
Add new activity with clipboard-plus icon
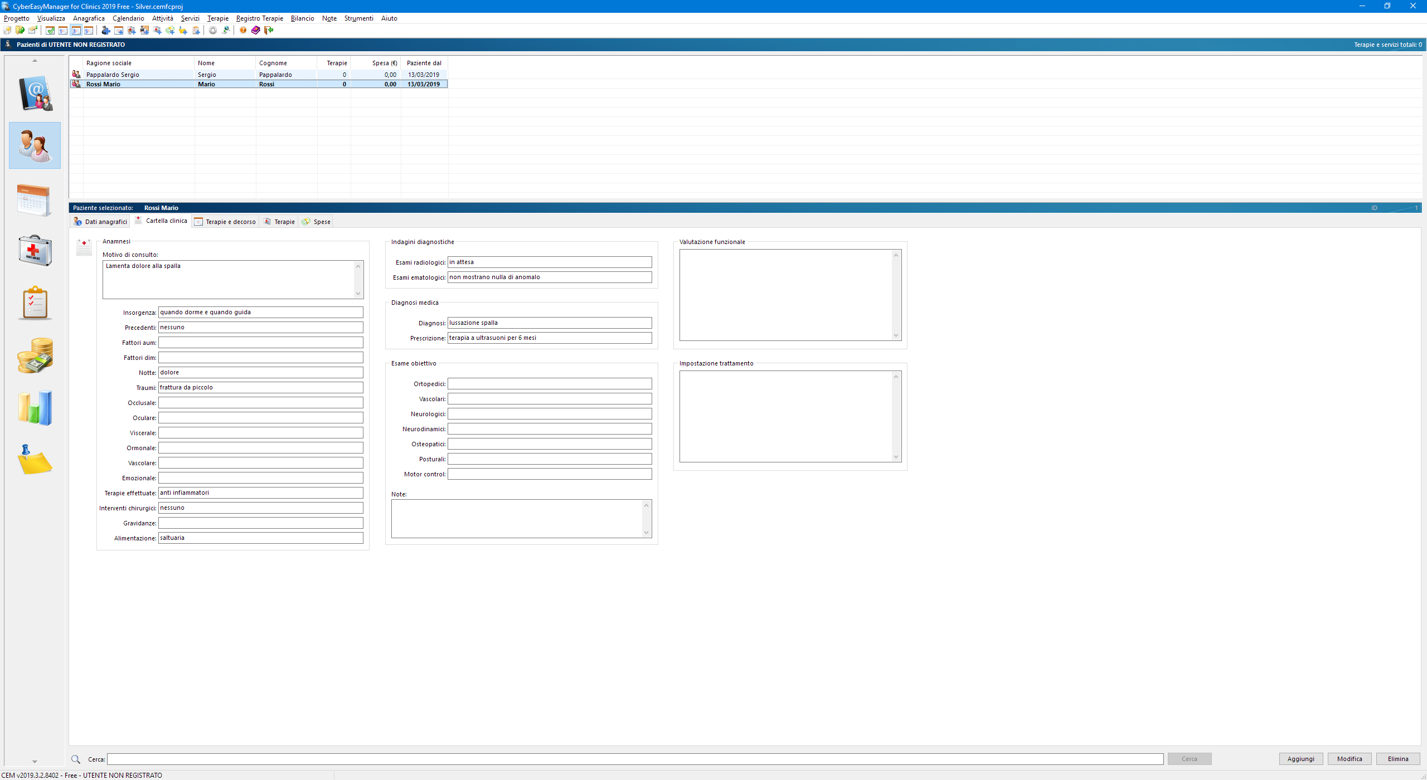[196, 30]
